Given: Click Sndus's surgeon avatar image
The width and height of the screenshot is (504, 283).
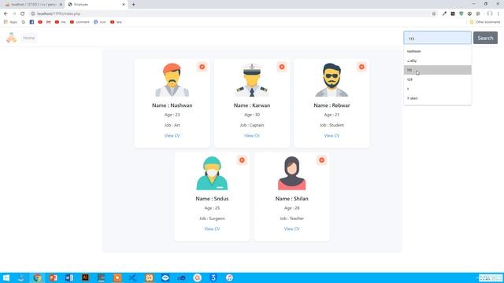Looking at the screenshot, I should (212, 173).
